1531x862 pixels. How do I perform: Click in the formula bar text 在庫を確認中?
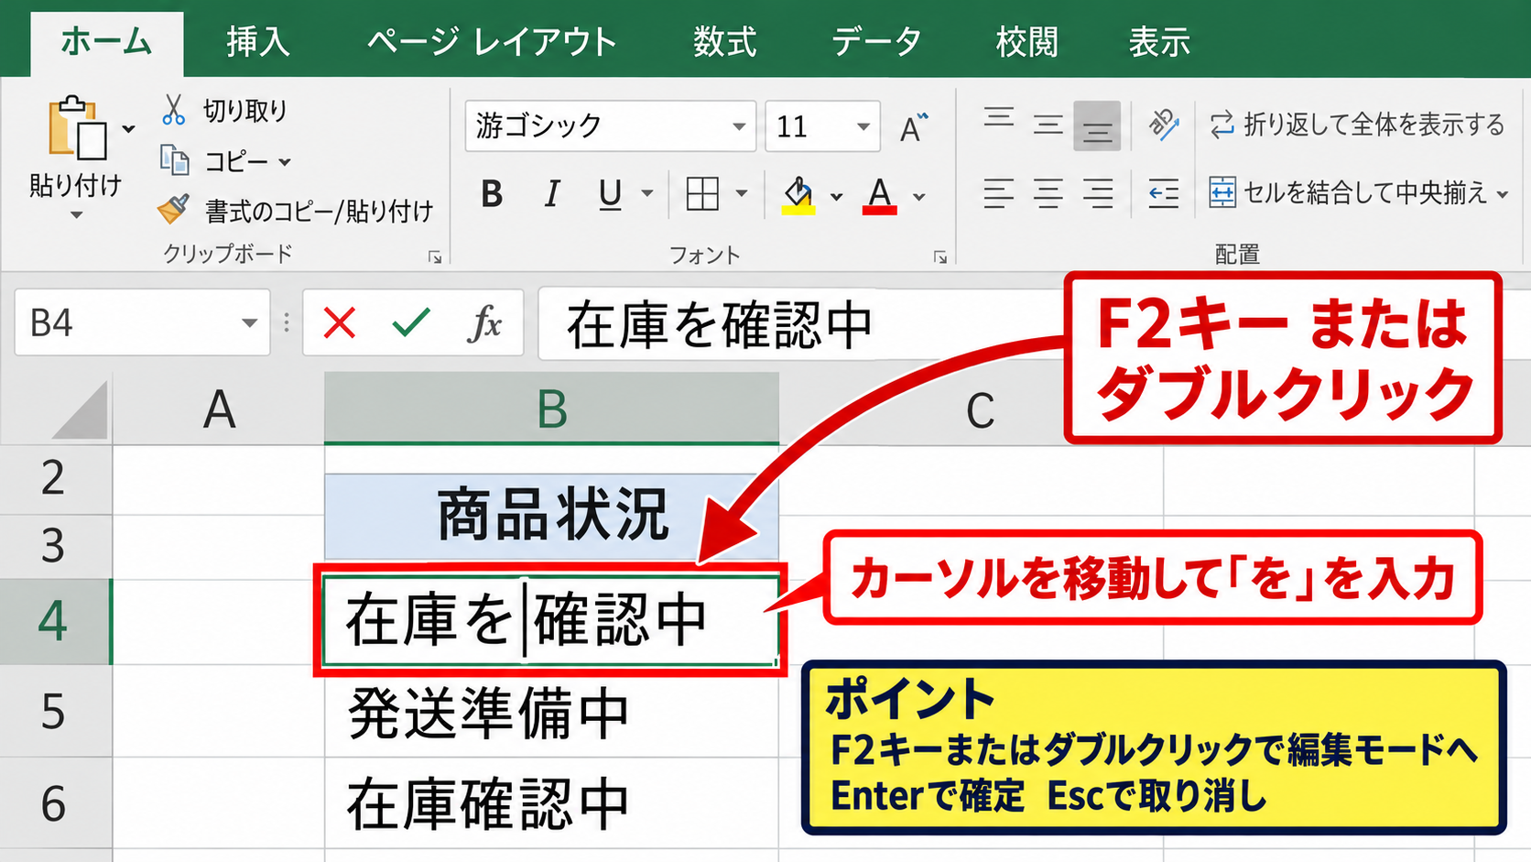point(720,325)
